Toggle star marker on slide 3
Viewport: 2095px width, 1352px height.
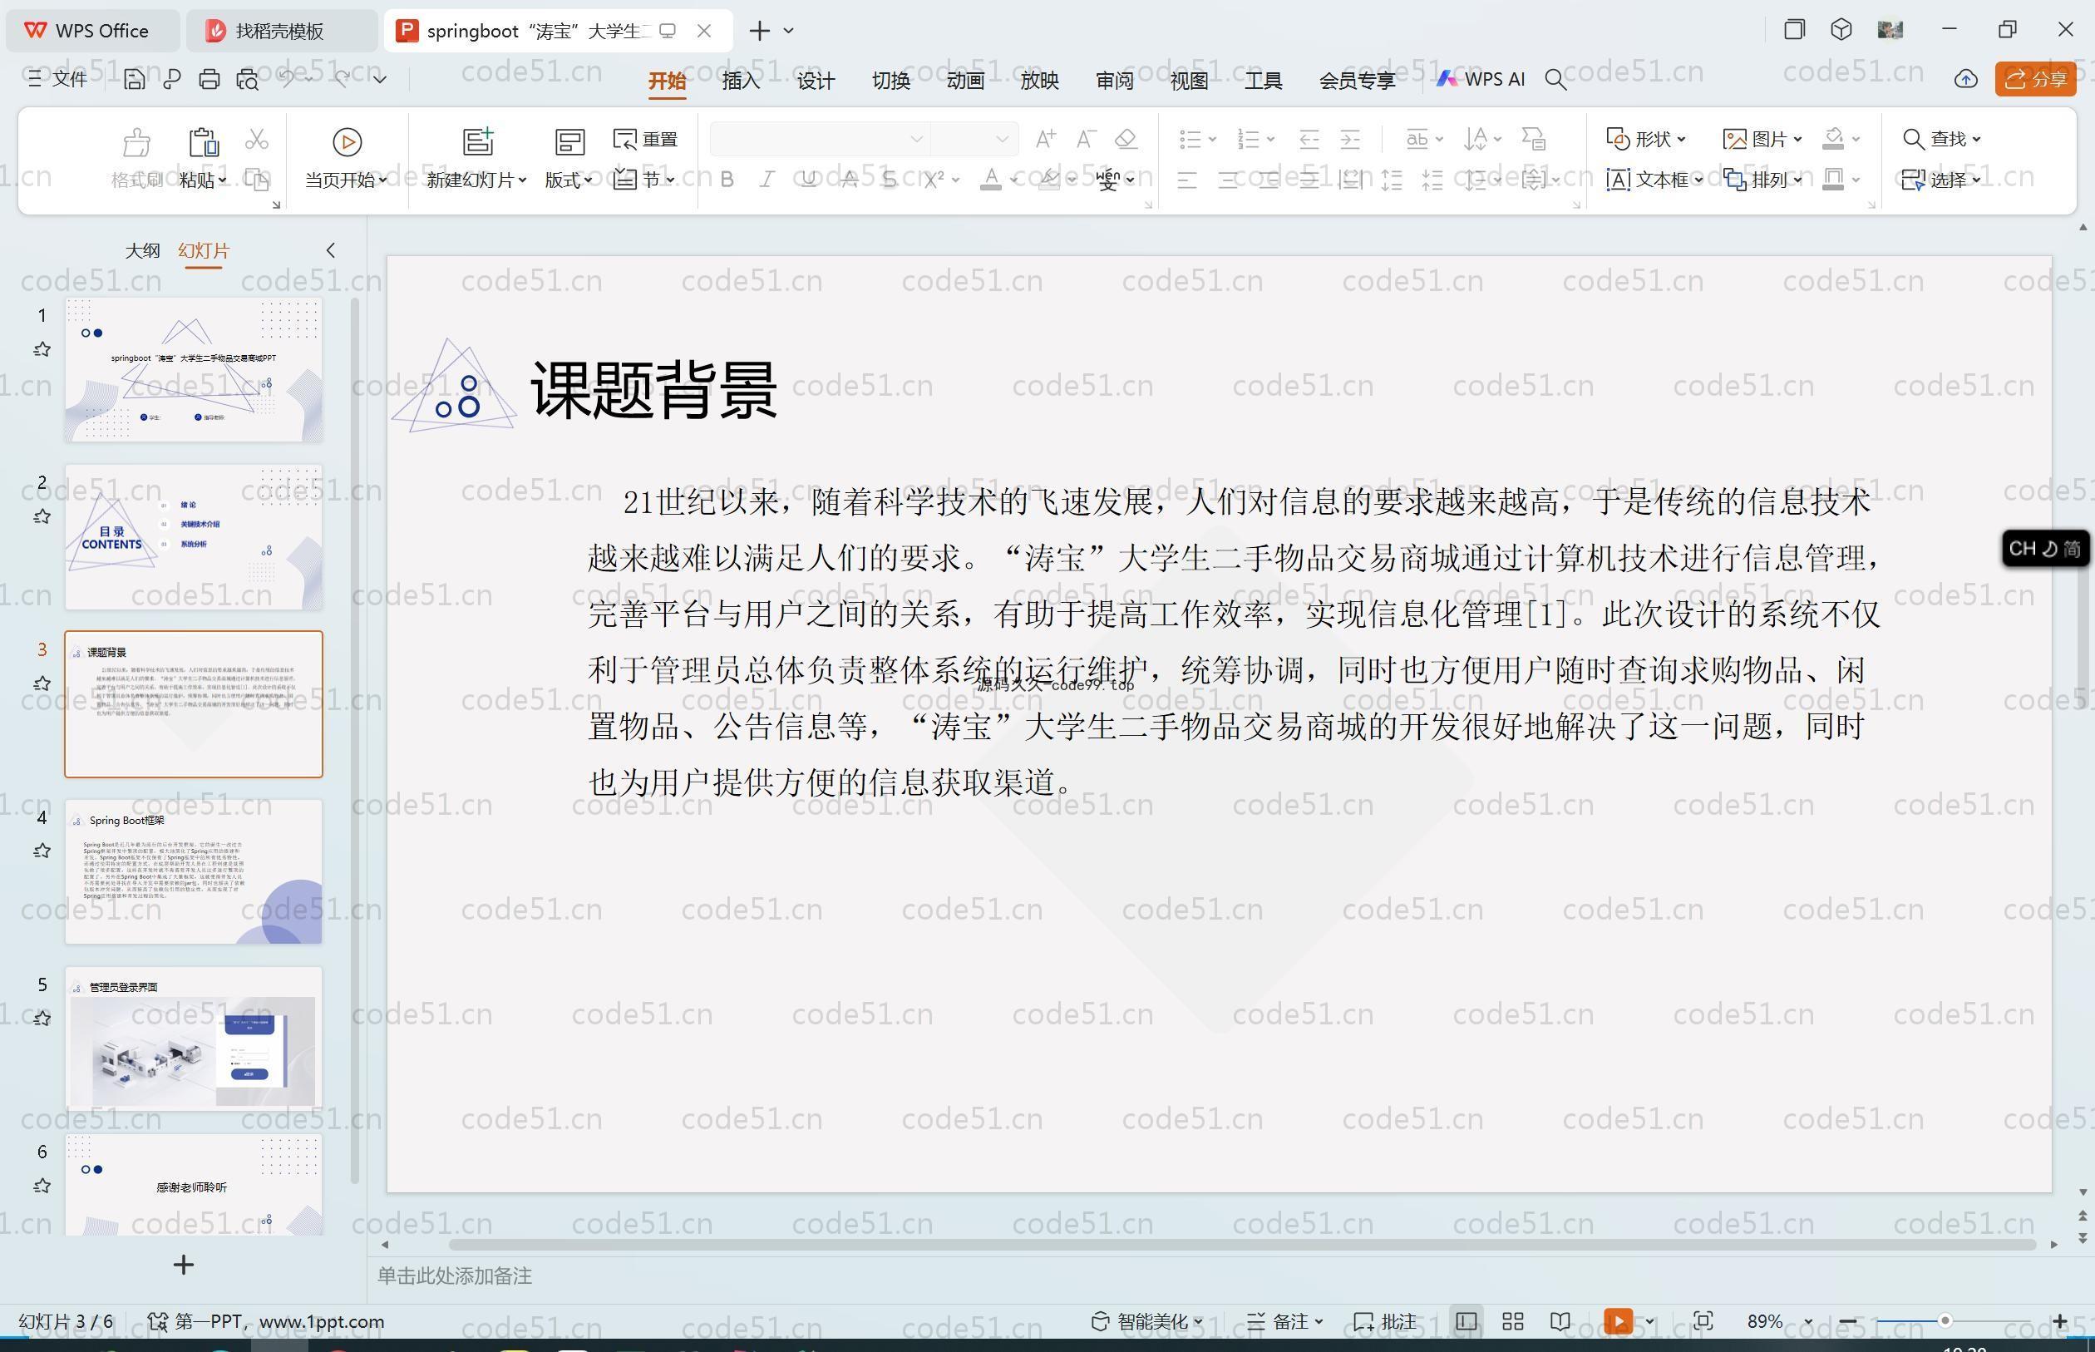tap(42, 683)
